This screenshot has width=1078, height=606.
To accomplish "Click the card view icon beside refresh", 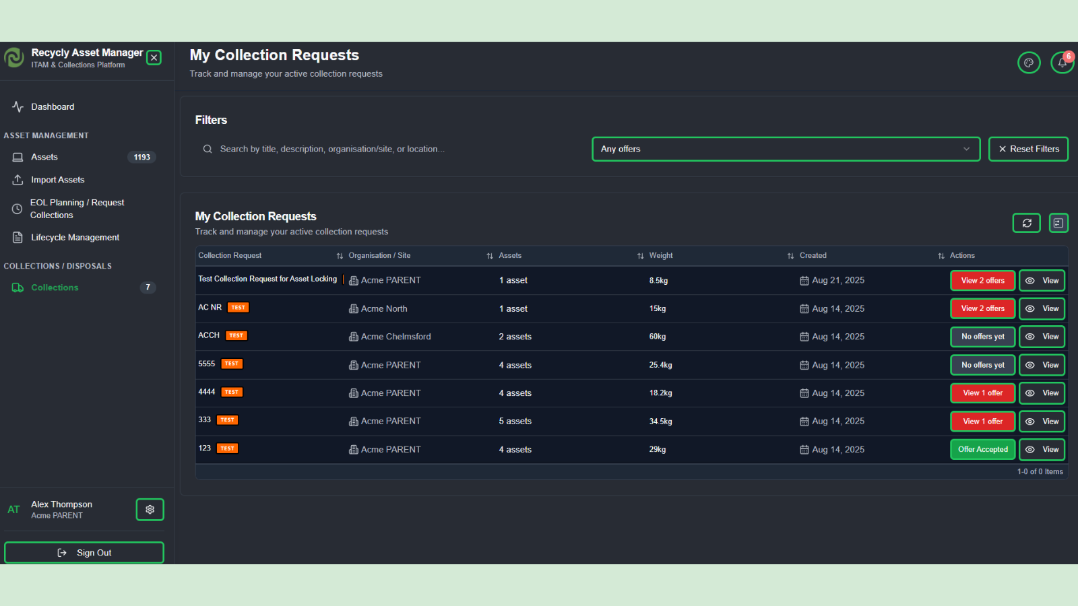I will tap(1058, 223).
